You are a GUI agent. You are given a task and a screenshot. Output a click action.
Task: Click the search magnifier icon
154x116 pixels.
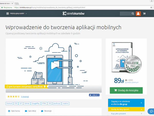[133, 13]
